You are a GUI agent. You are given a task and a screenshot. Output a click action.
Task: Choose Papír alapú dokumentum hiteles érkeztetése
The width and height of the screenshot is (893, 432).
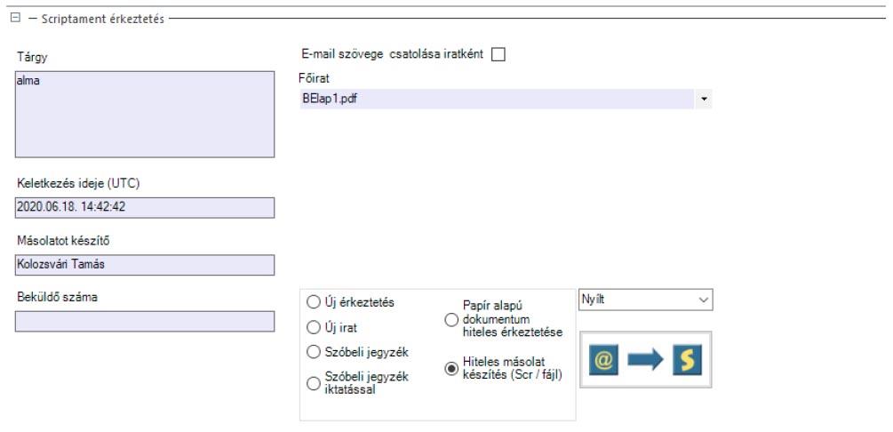451,319
